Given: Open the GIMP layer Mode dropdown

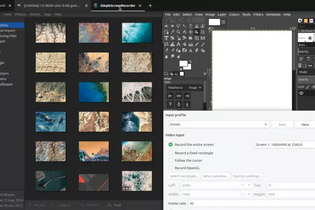Looking at the screenshot, I should [x=307, y=72].
